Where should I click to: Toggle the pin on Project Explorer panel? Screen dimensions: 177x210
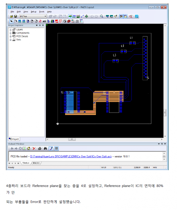40,25
